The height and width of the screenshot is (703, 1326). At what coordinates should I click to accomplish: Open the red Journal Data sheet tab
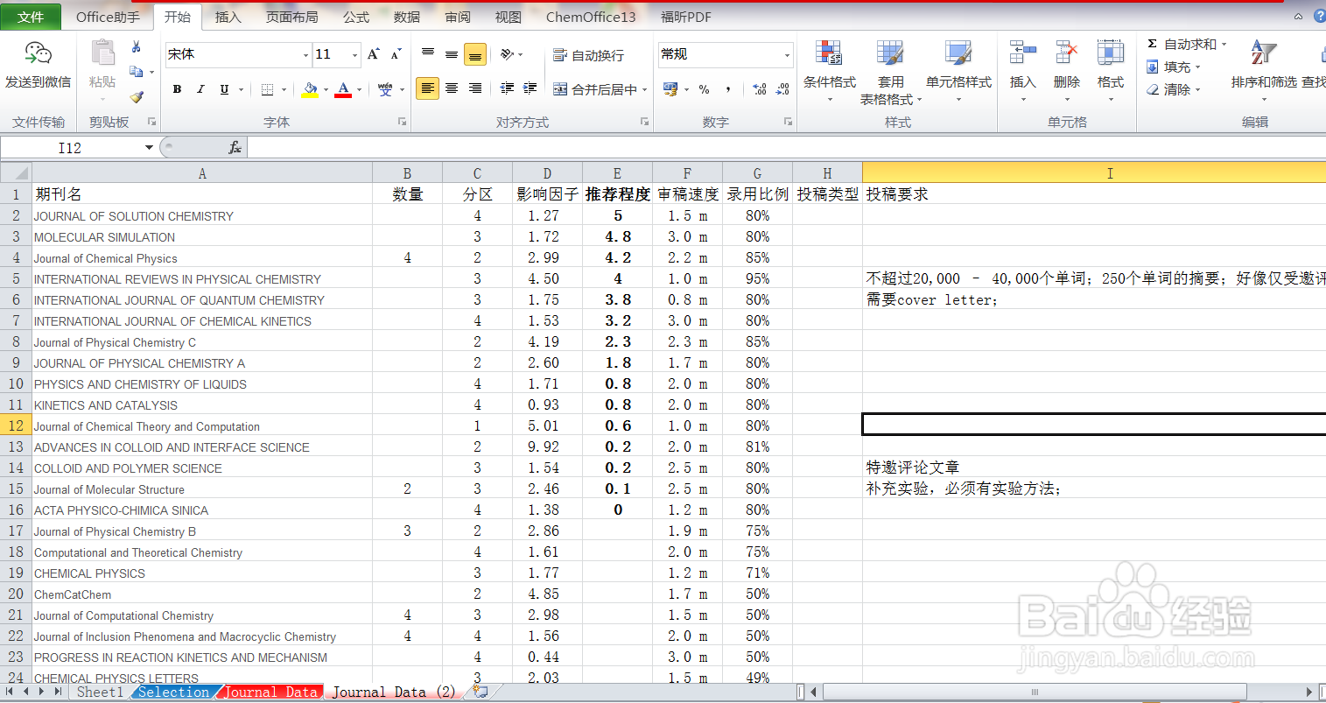pyautogui.click(x=271, y=692)
